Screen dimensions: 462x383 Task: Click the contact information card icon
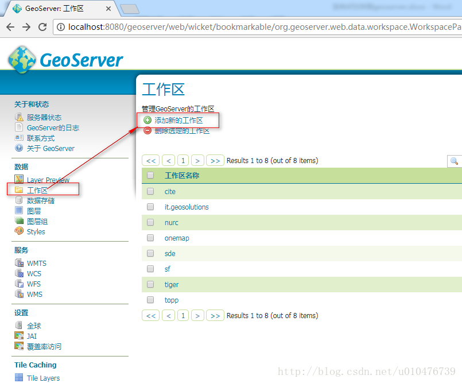tap(19, 138)
